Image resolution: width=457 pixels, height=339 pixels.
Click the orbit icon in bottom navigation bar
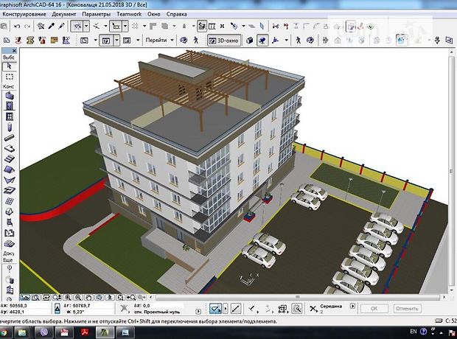[x=99, y=297]
